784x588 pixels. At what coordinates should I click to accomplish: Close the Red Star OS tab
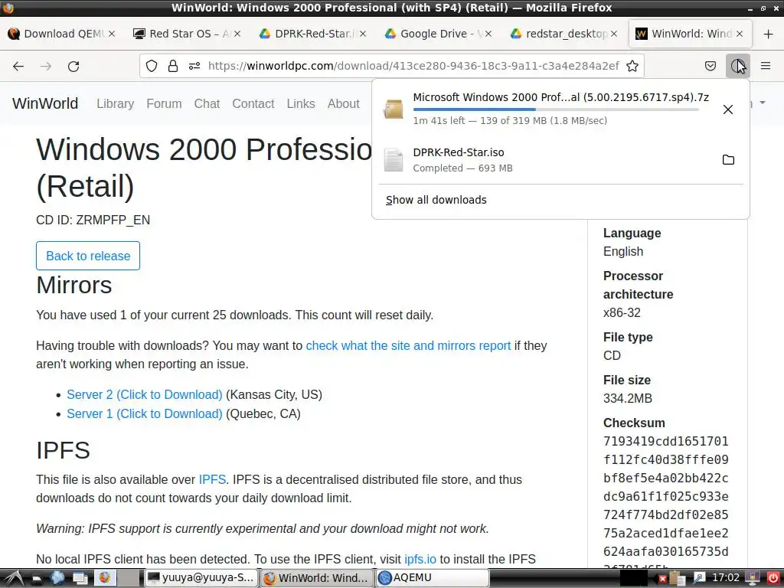coord(237,34)
